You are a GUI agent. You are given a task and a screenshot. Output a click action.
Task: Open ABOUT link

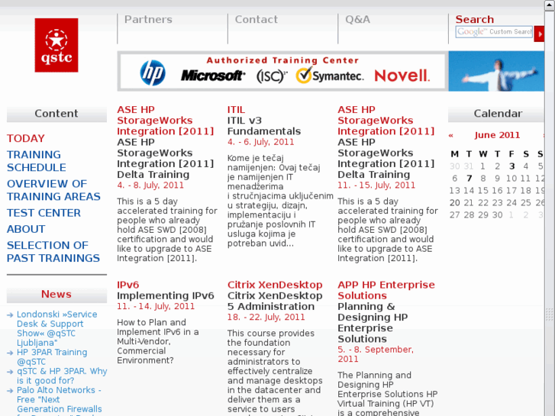(26, 229)
